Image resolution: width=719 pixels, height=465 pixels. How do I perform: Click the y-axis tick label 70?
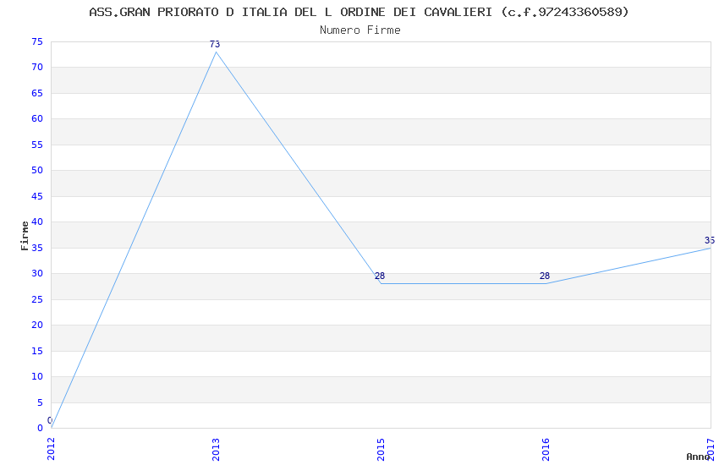click(37, 68)
